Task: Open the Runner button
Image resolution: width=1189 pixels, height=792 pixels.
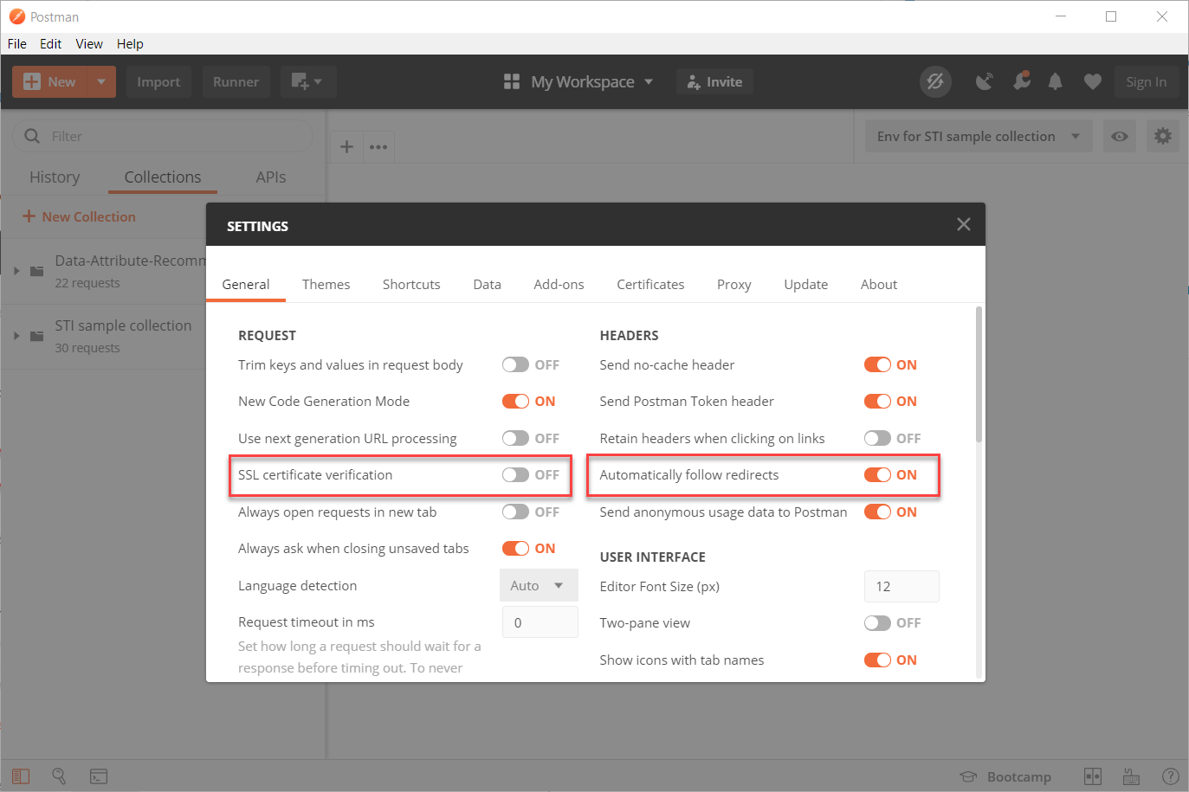Action: click(236, 81)
